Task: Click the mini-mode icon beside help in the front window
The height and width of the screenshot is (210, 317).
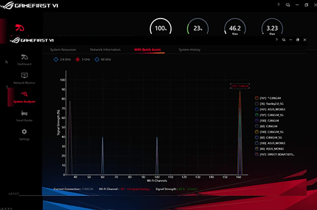Action: 284,40
